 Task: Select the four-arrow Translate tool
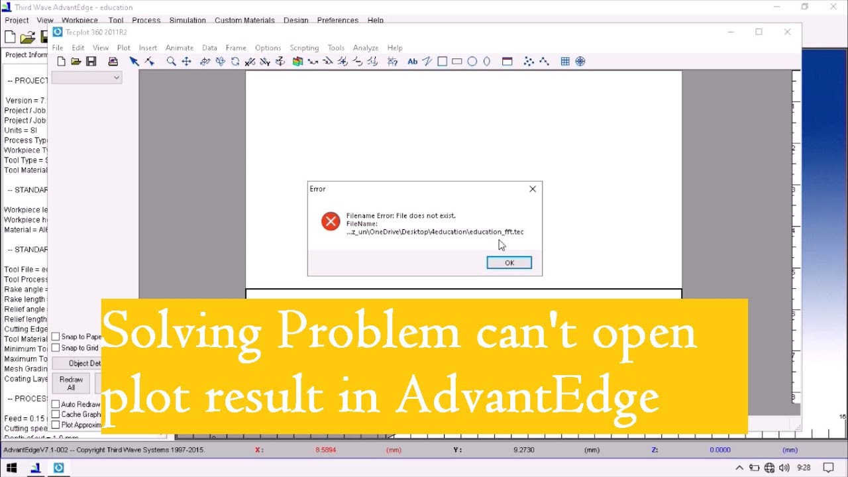coord(187,62)
